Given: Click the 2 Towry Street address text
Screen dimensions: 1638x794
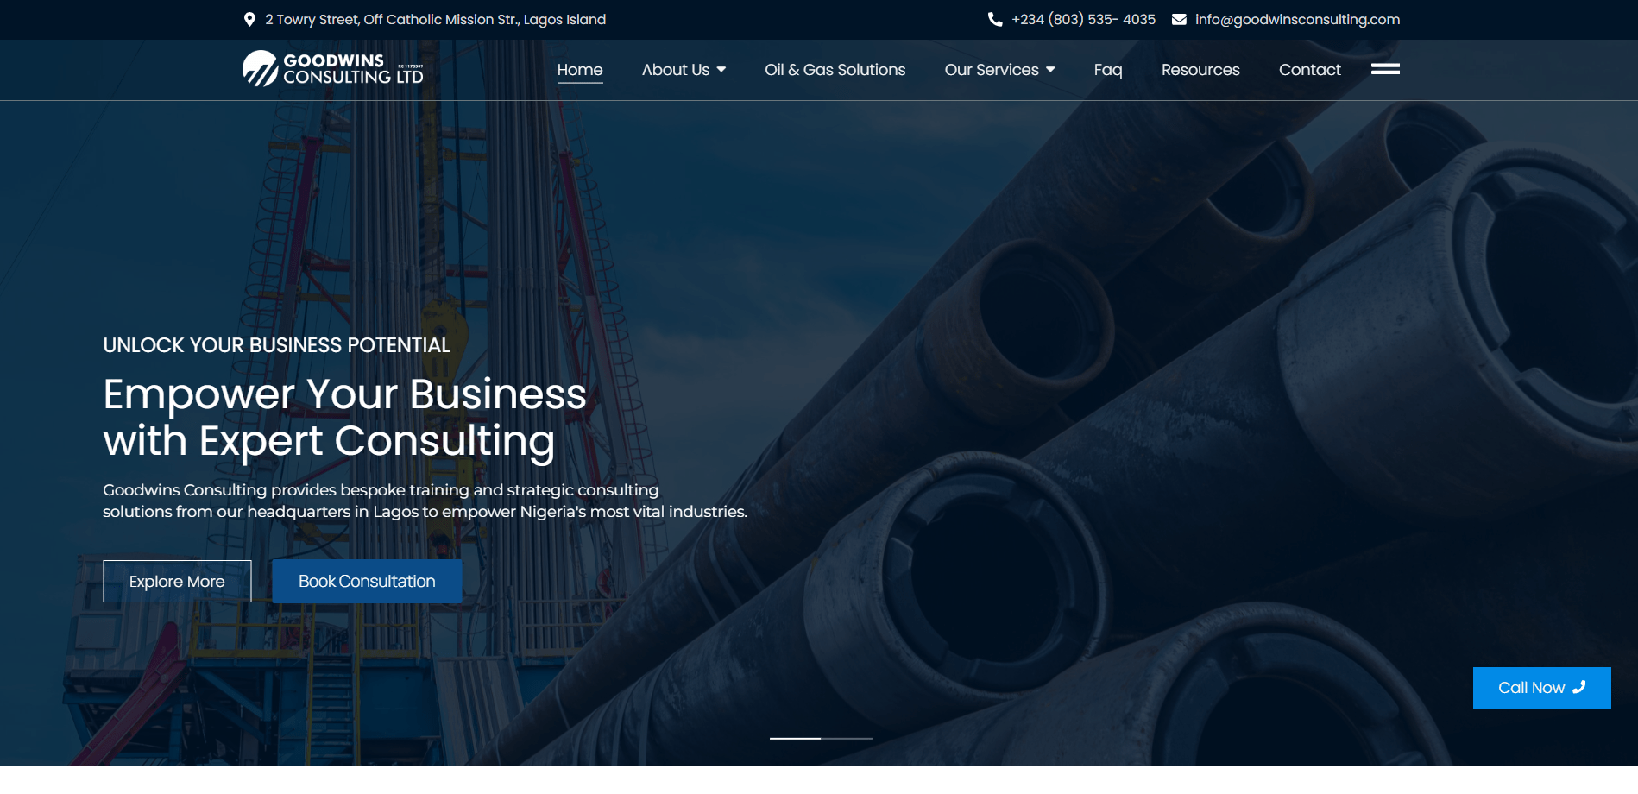Looking at the screenshot, I should [435, 19].
